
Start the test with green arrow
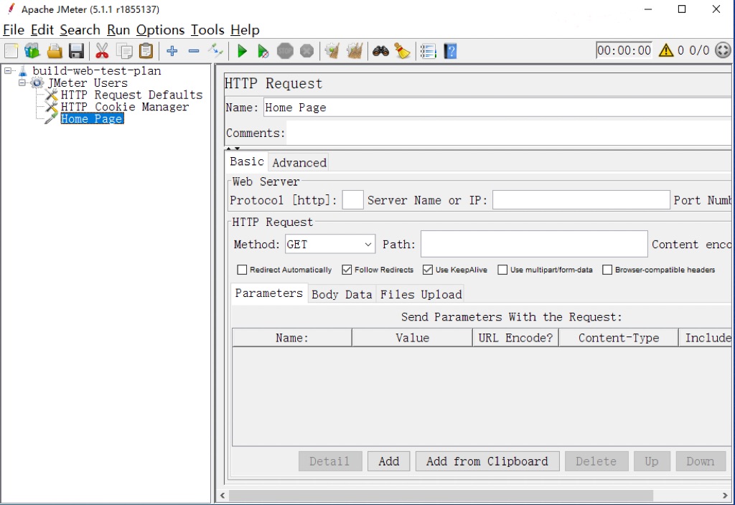click(242, 51)
